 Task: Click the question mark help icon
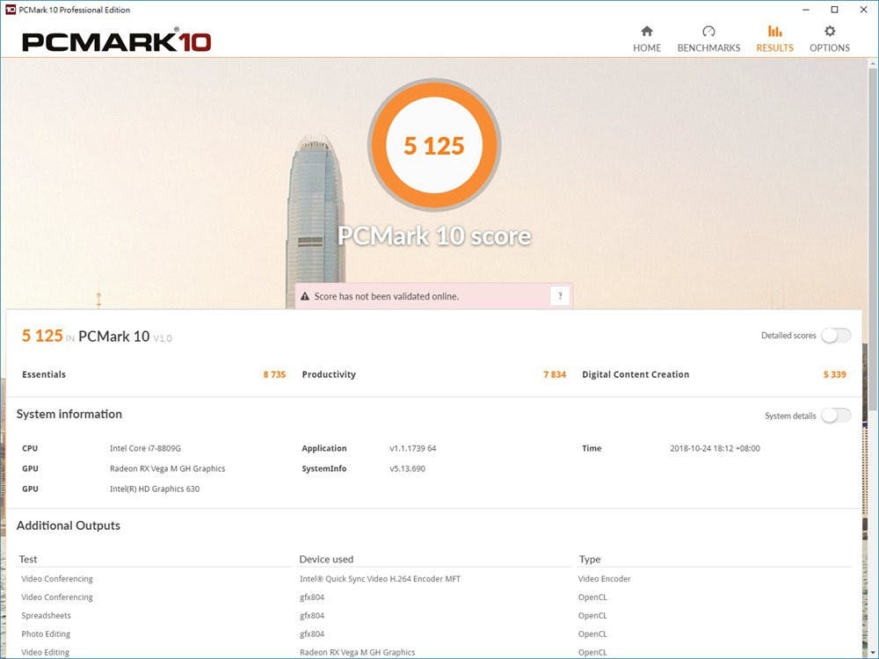point(560,296)
